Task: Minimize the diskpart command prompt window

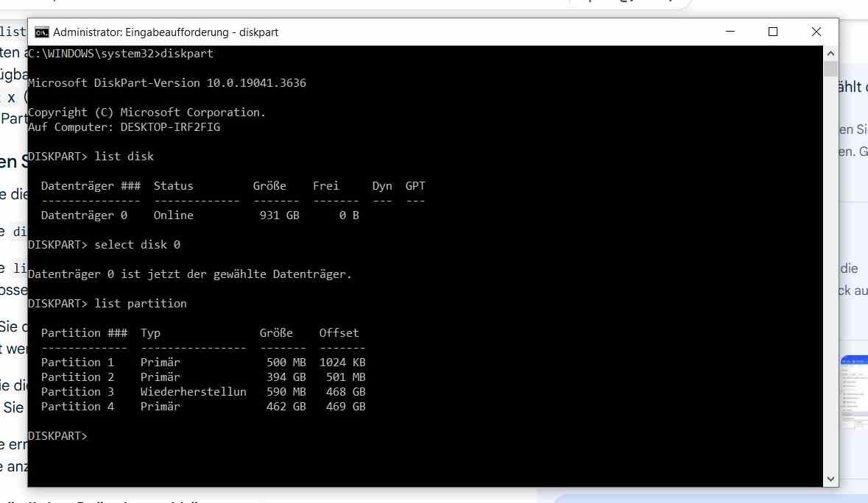Action: (x=730, y=32)
